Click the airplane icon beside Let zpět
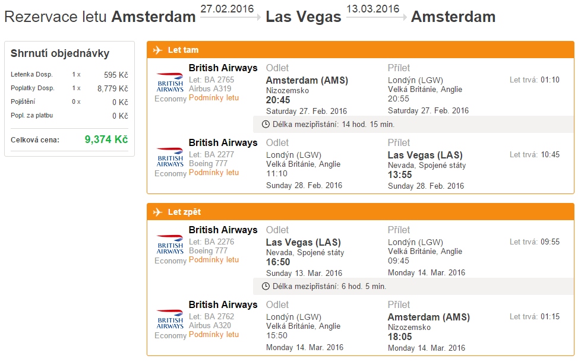This screenshot has width=578, height=362. [x=158, y=212]
